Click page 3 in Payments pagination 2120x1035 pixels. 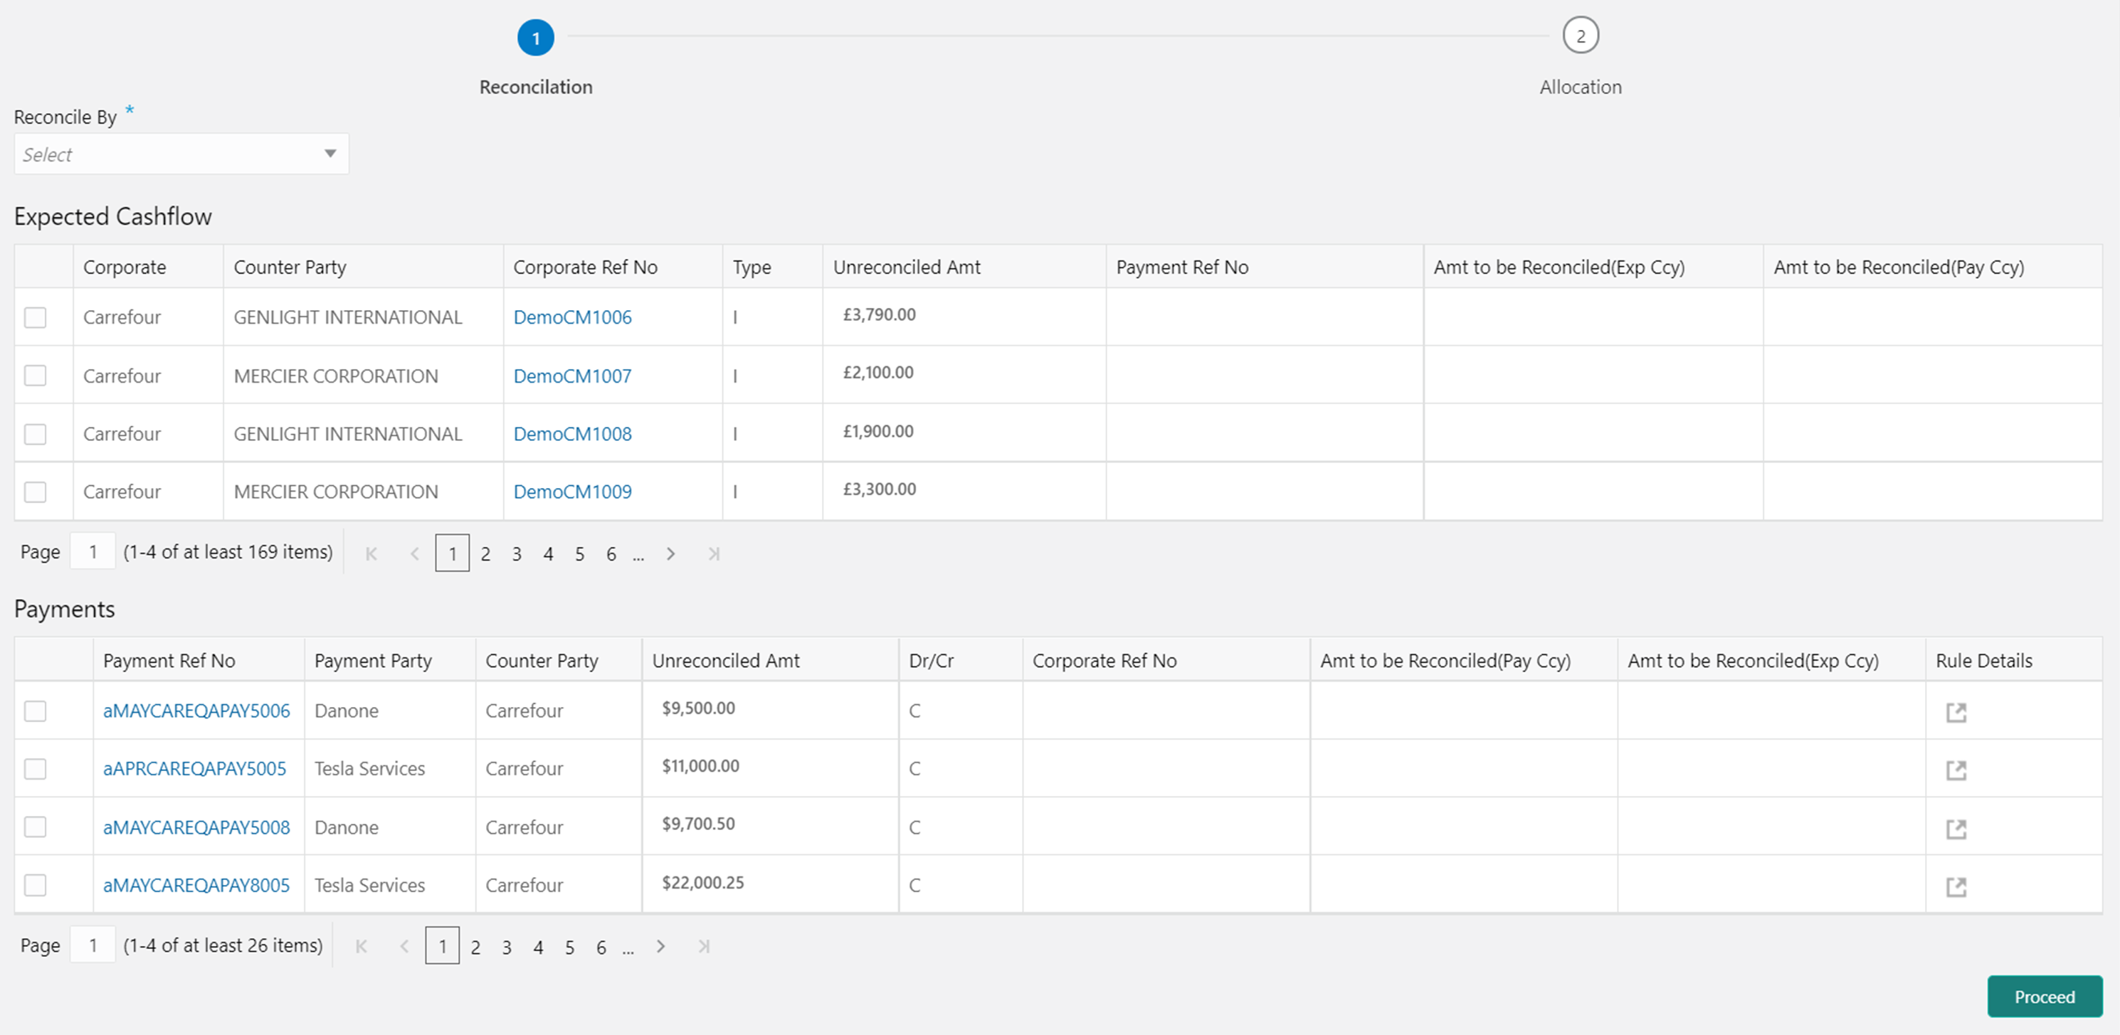click(x=507, y=946)
